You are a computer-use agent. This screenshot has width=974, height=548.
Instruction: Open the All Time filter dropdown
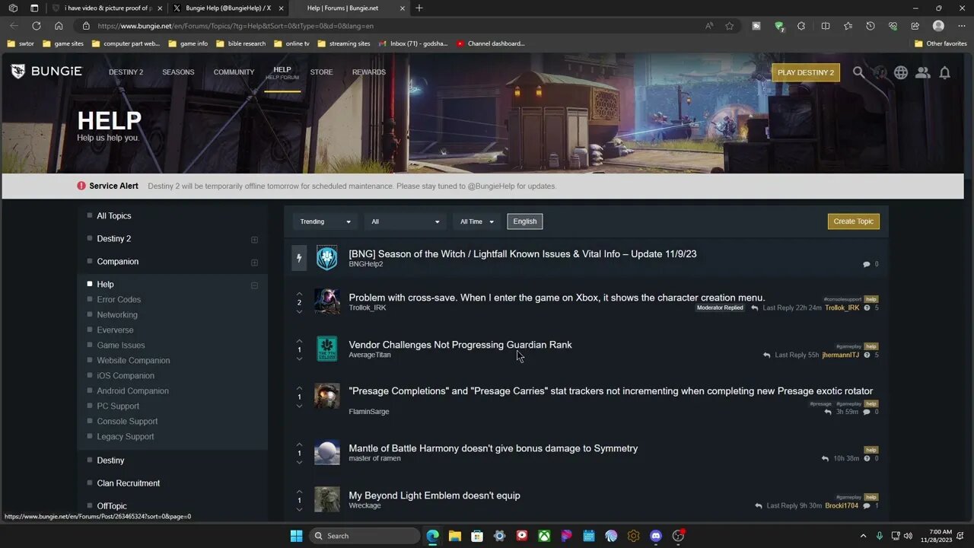pyautogui.click(x=477, y=221)
